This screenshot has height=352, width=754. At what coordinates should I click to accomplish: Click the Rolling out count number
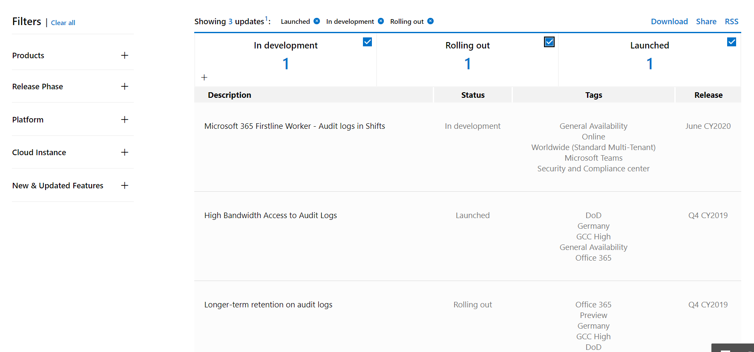468,64
